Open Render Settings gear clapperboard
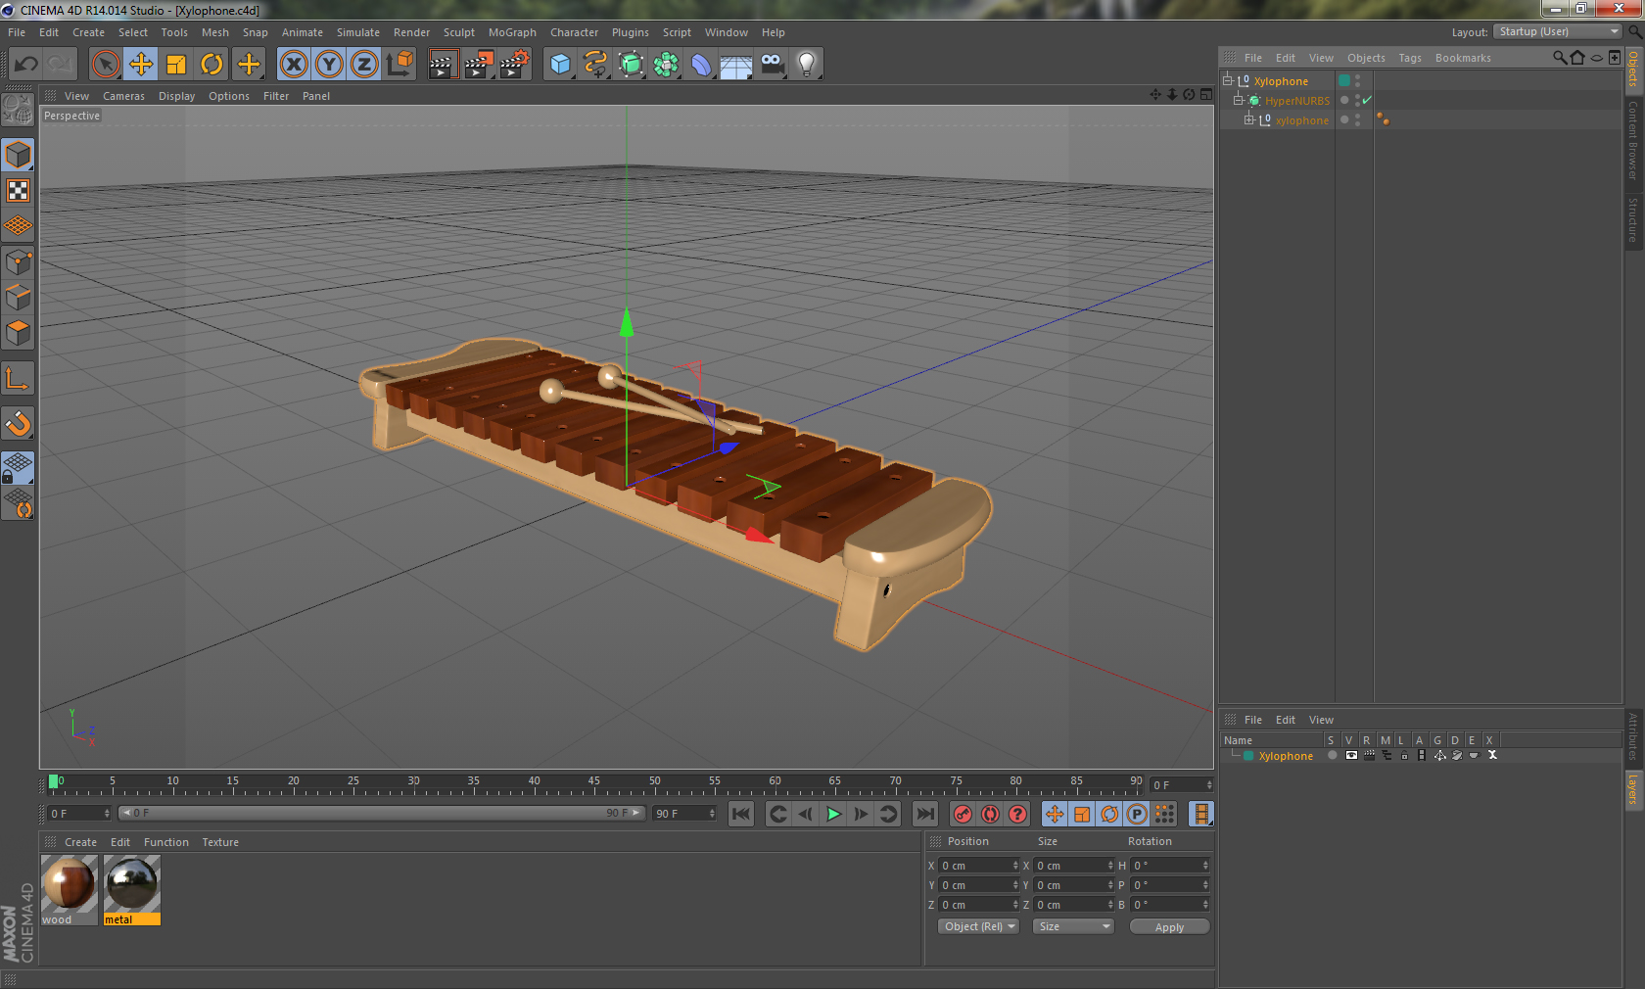This screenshot has height=989, width=1645. 515,65
